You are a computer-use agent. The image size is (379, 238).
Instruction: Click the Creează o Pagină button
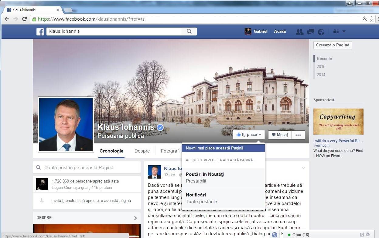pyautogui.click(x=333, y=45)
